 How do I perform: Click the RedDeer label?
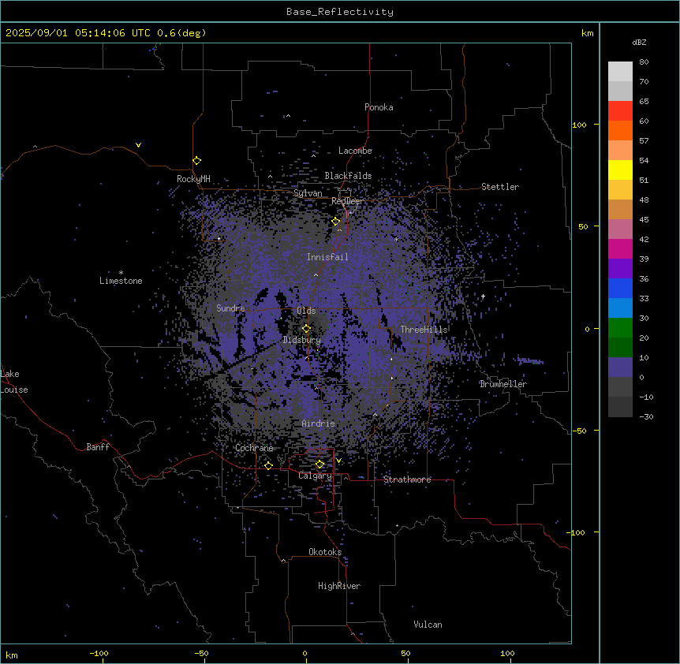(348, 201)
